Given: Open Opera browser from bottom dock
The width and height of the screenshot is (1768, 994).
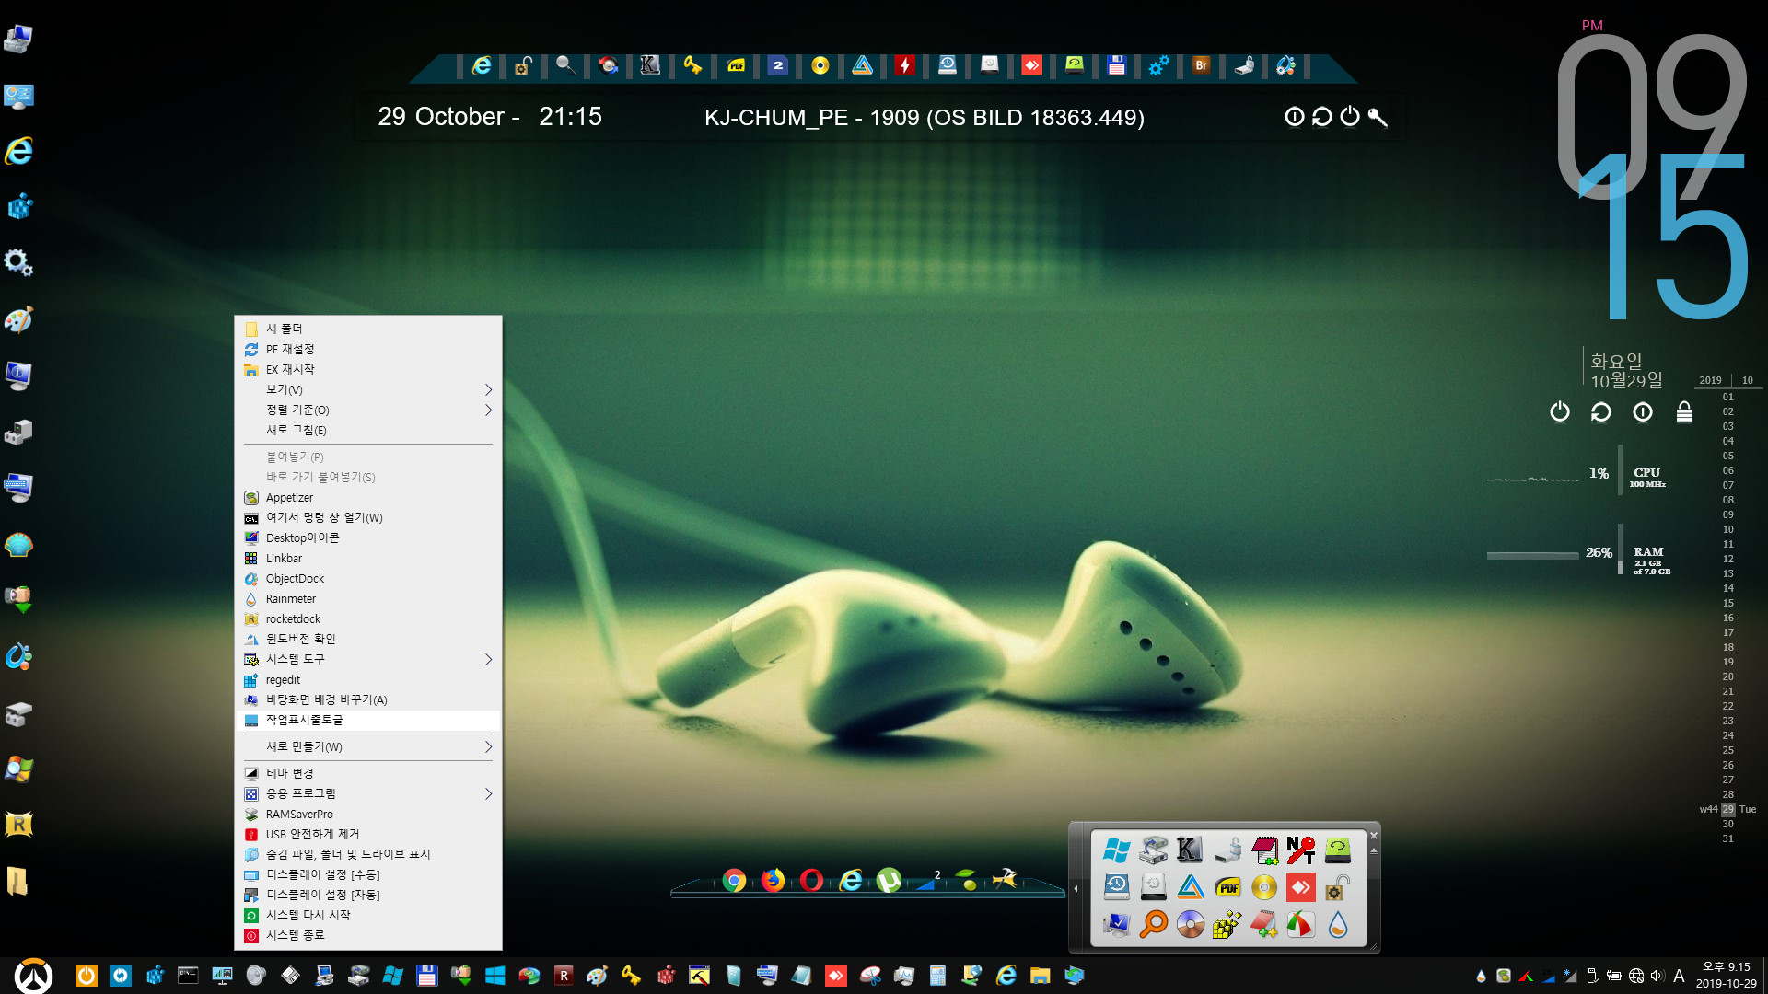Looking at the screenshot, I should 811,881.
